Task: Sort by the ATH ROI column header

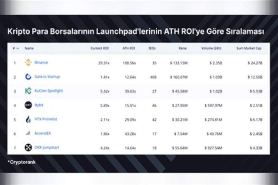Action: pyautogui.click(x=129, y=48)
